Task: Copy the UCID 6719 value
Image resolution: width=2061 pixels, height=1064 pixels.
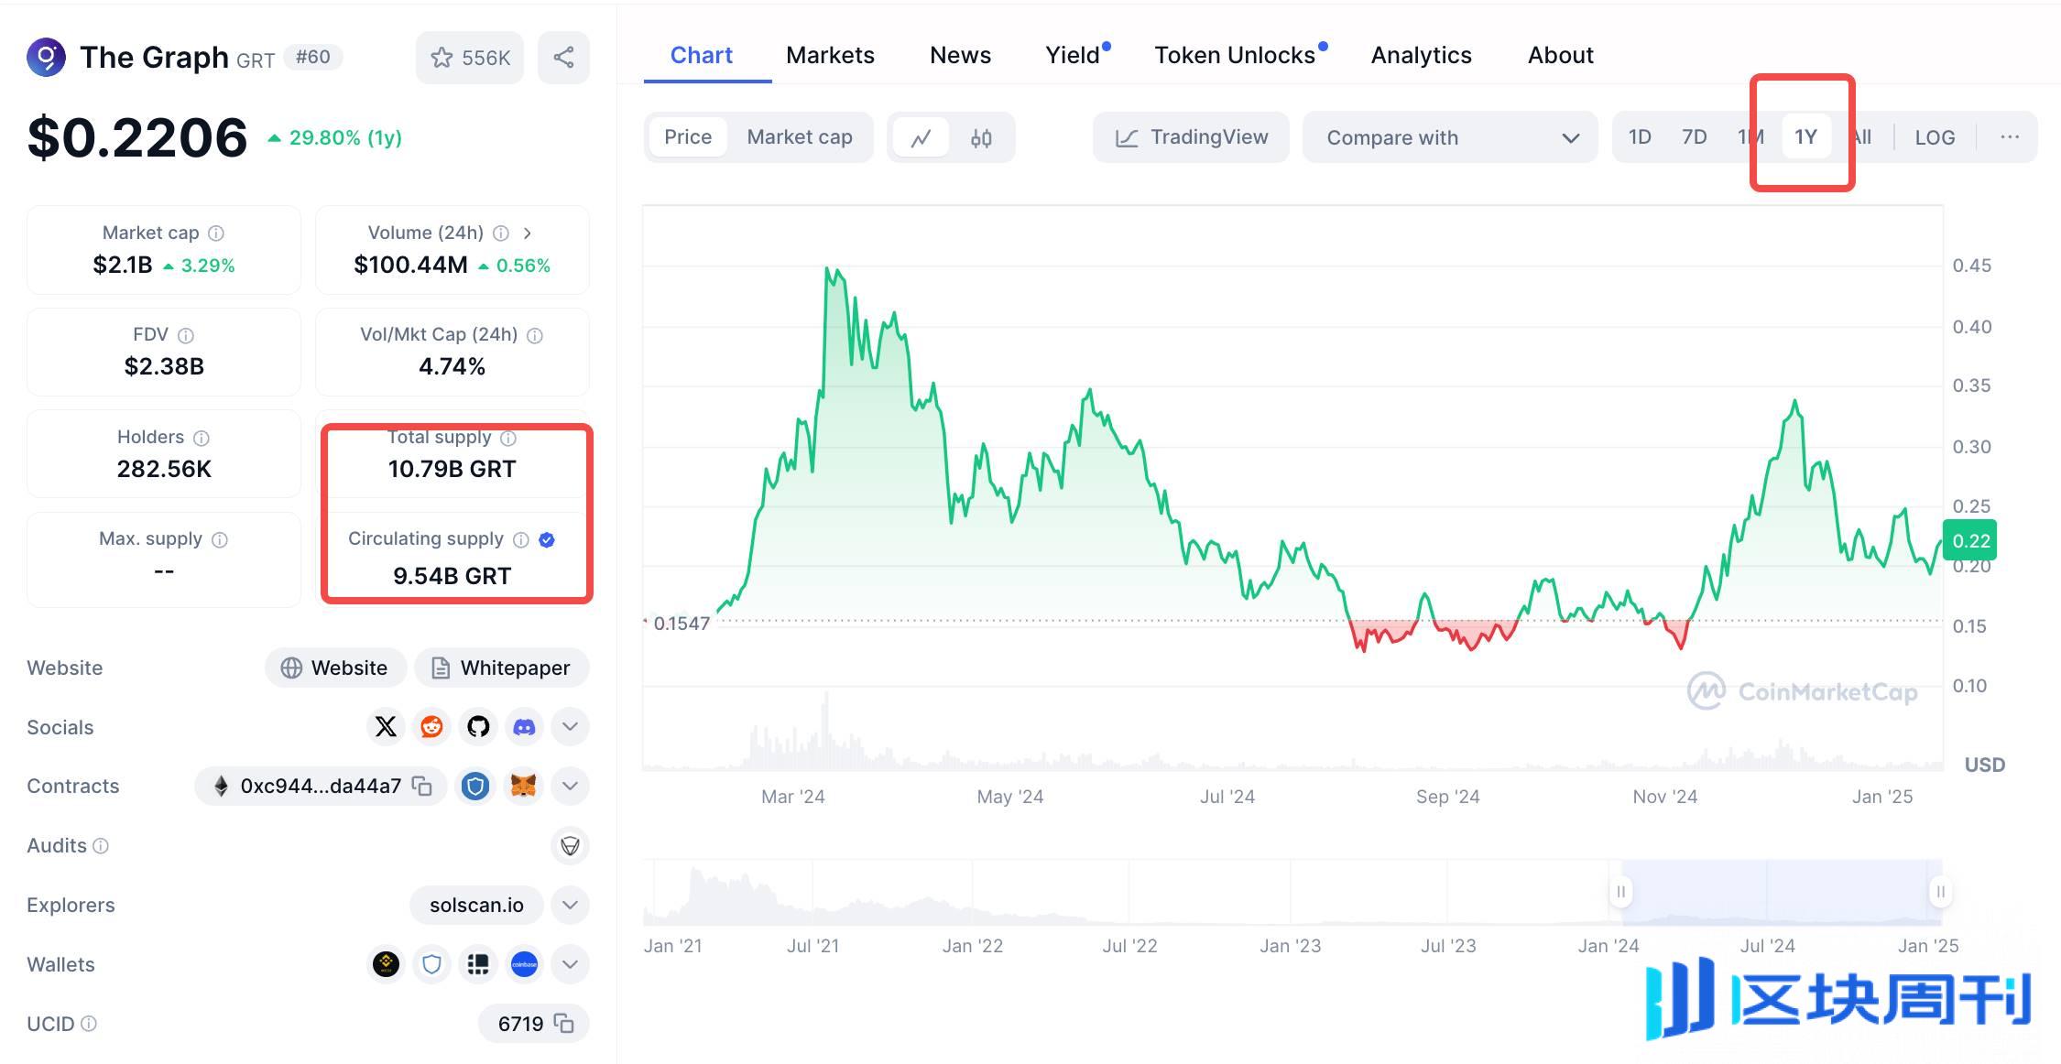Action: tap(564, 1024)
